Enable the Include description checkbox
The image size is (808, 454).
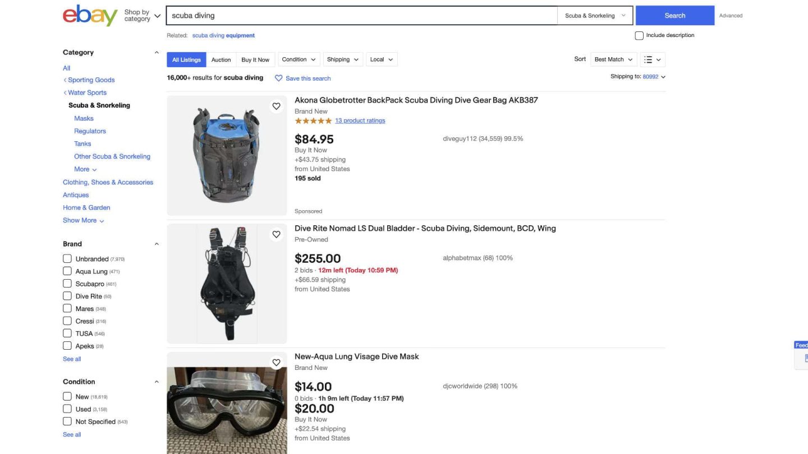pos(639,35)
